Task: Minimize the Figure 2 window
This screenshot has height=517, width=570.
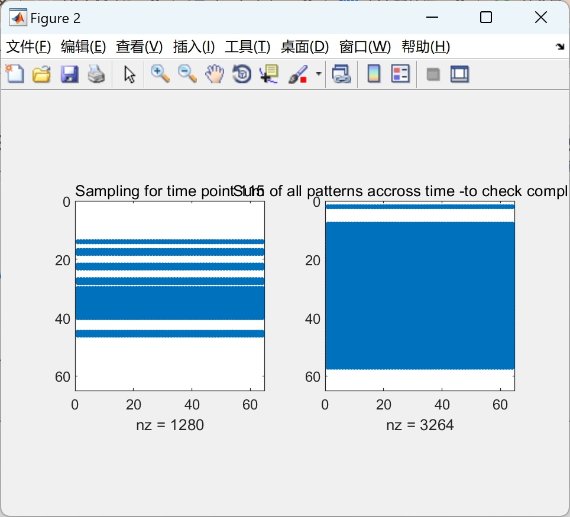Action: tap(432, 17)
